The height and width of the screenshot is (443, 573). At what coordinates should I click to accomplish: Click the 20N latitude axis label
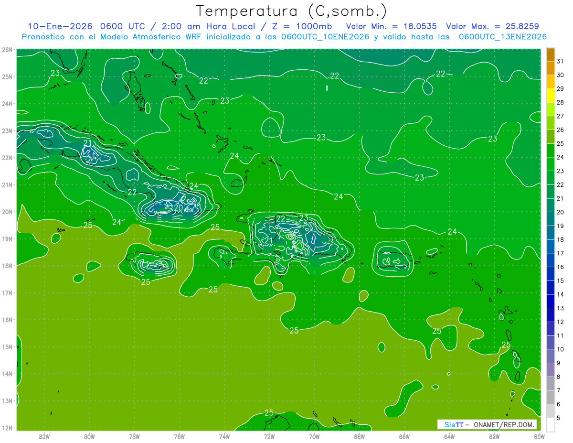click(7, 212)
